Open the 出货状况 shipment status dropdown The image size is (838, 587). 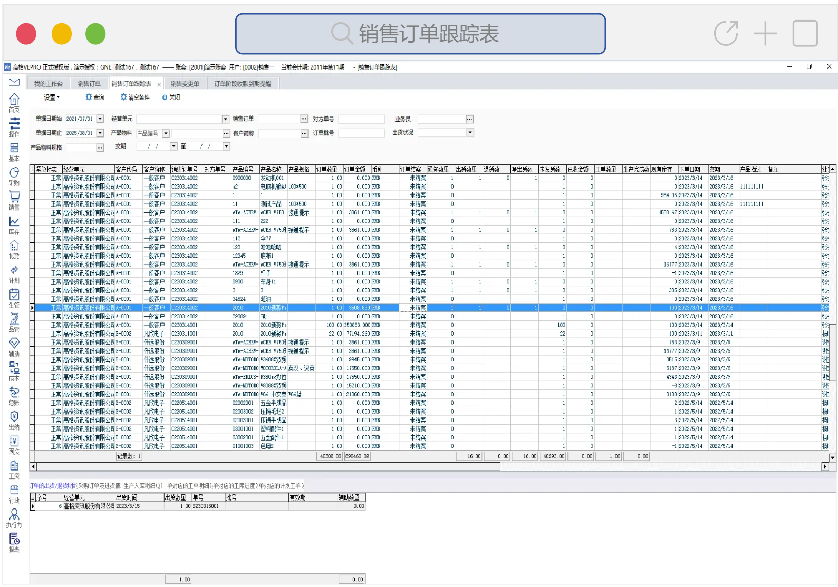[x=470, y=133]
